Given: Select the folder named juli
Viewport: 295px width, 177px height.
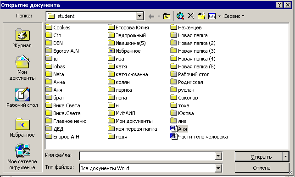Looking at the screenshot, I should pos(53,59).
